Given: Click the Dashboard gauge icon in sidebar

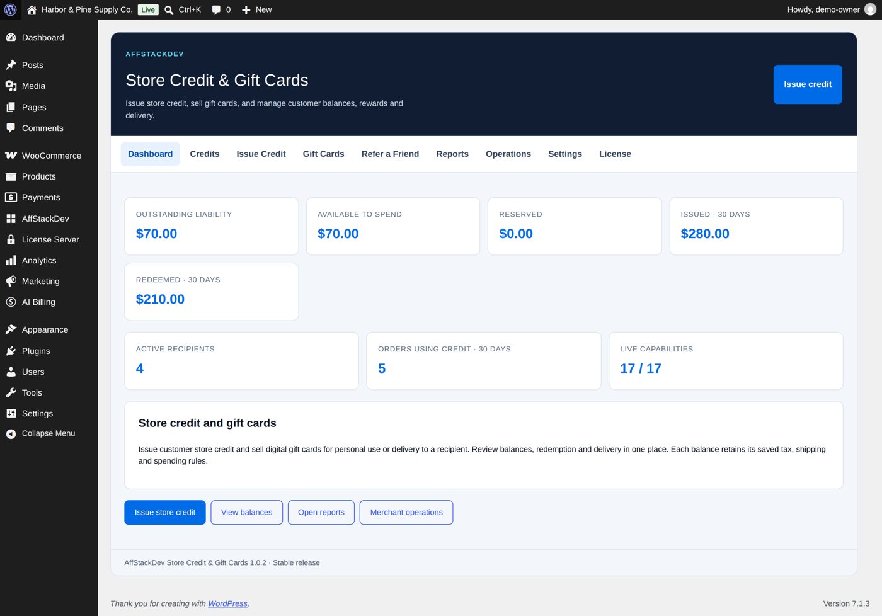Looking at the screenshot, I should pyautogui.click(x=11, y=38).
